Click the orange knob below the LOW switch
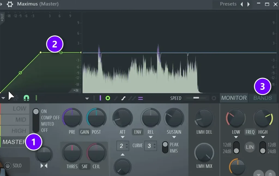The width and height of the screenshot is (279, 176). tap(237, 167)
